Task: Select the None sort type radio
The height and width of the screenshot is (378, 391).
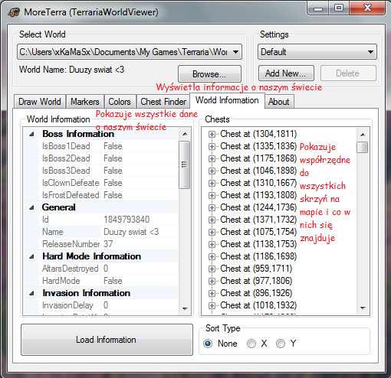Action: tap(208, 344)
